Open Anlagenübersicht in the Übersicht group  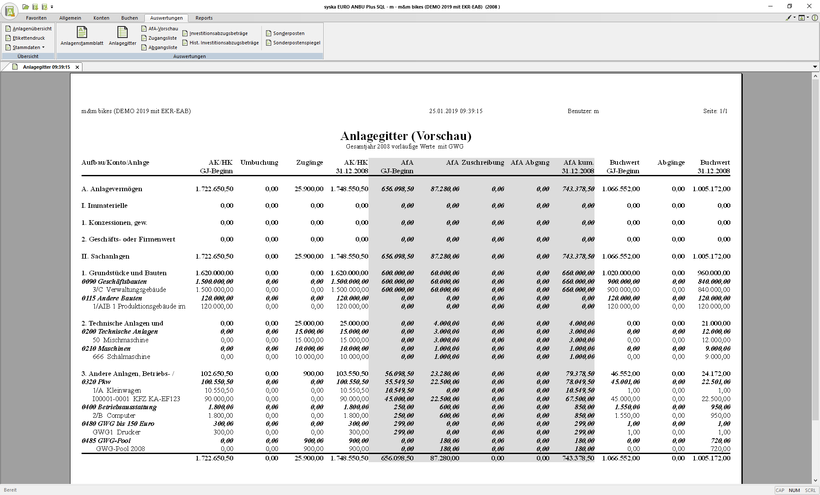[x=29, y=29]
